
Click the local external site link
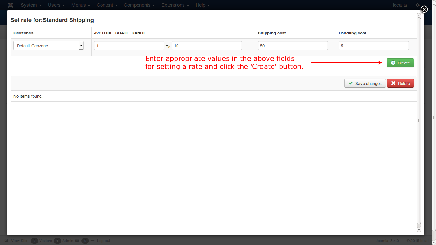click(x=400, y=5)
